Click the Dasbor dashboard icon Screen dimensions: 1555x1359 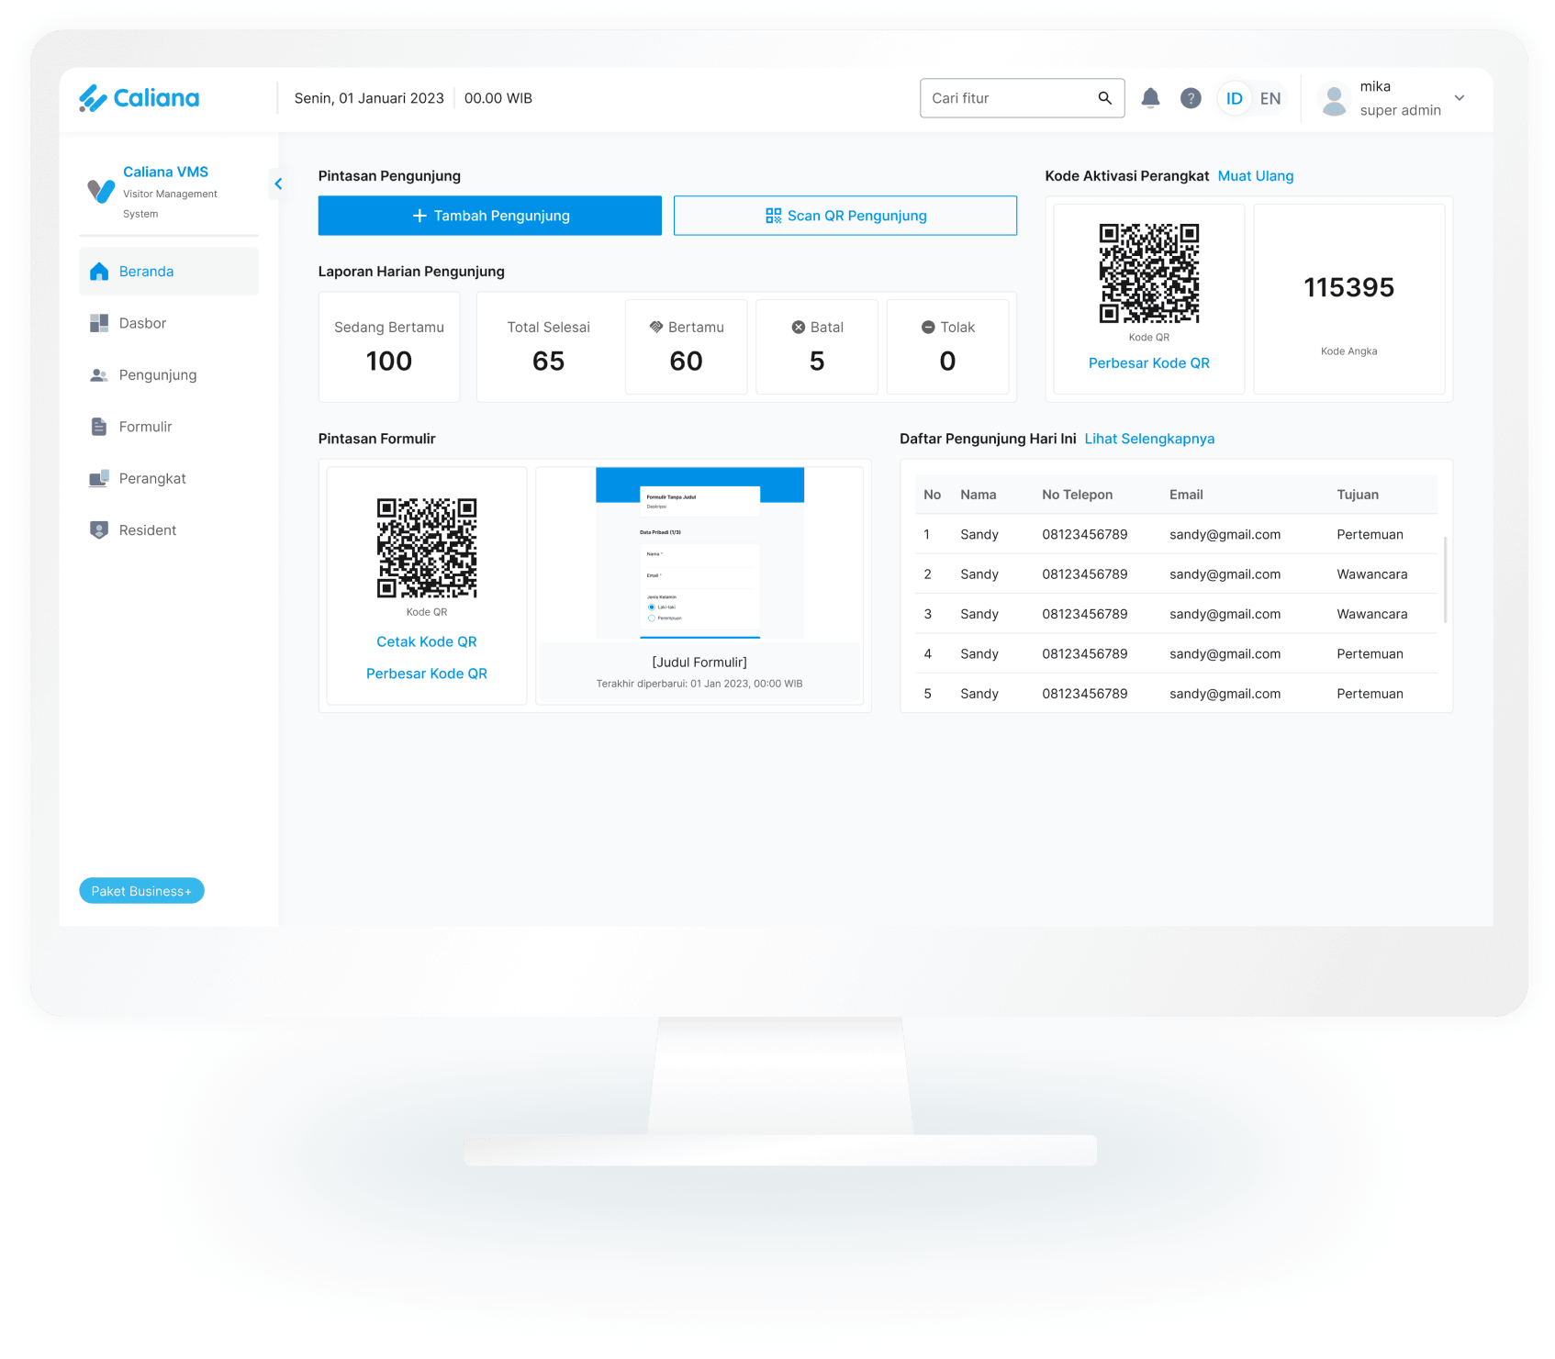(99, 323)
